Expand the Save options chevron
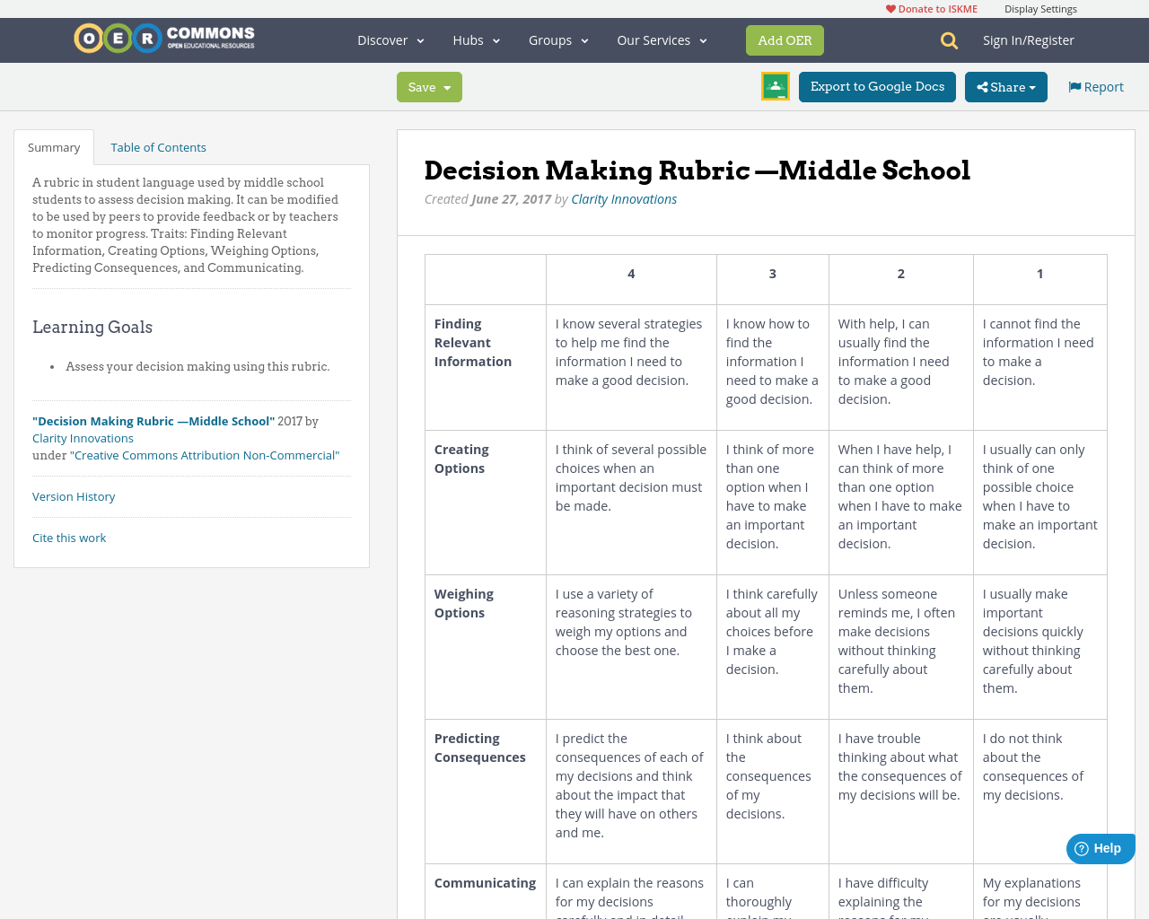The image size is (1149, 919). tap(446, 87)
